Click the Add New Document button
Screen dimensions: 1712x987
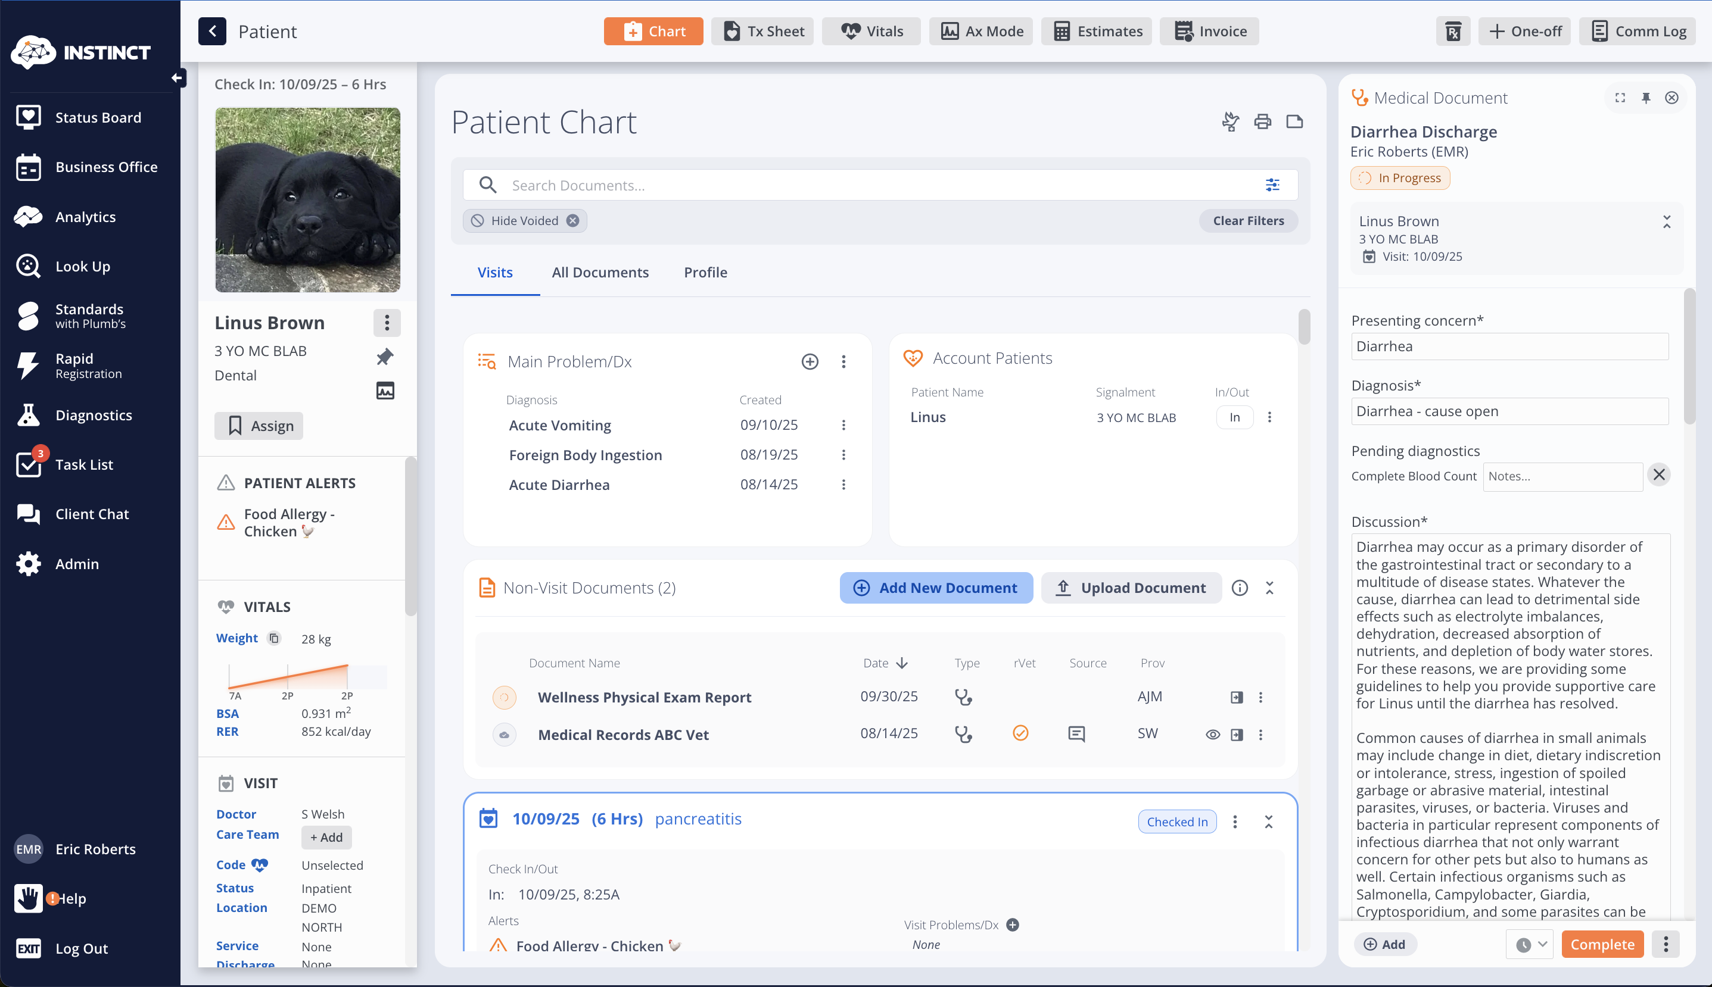coord(936,588)
